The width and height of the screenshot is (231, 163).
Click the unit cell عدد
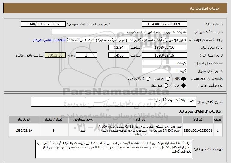click(x=83, y=130)
